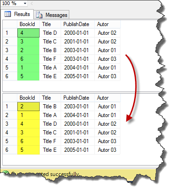Click yellow BookId cell 1 in bottom grid
Viewport: 176px width, 192px height.
(28, 115)
